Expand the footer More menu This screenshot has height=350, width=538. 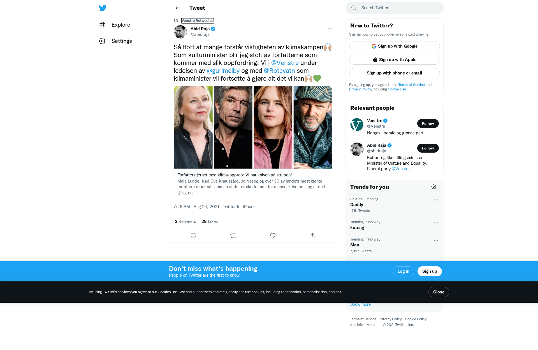(x=373, y=325)
